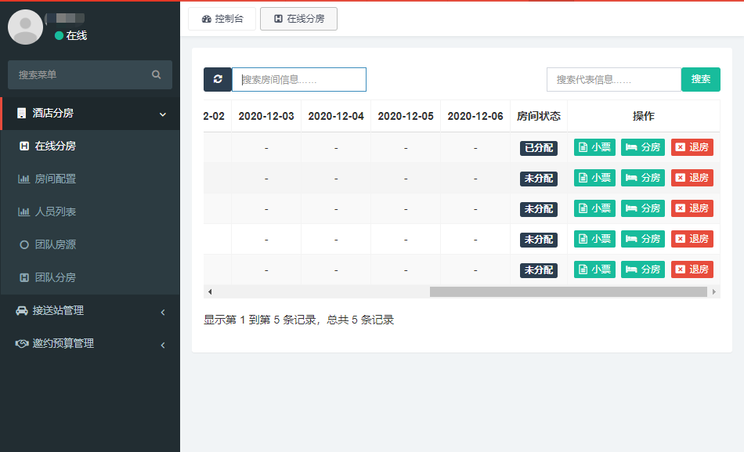Viewport: 744px width, 452px height.
Task: Click the magnifier icon in menu search
Action: (x=157, y=75)
